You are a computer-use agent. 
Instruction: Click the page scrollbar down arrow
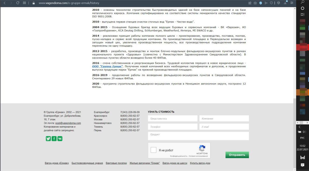(295, 169)
